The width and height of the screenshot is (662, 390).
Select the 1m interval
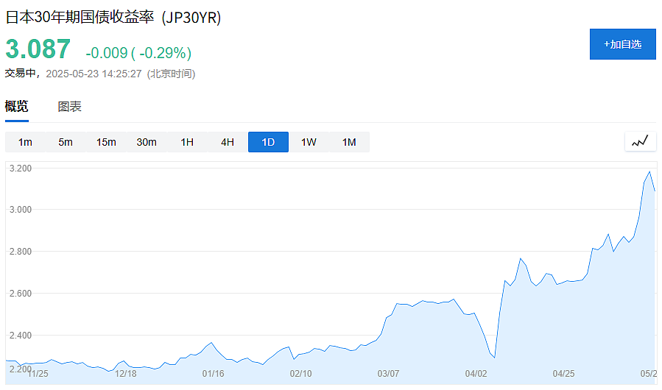(25, 142)
